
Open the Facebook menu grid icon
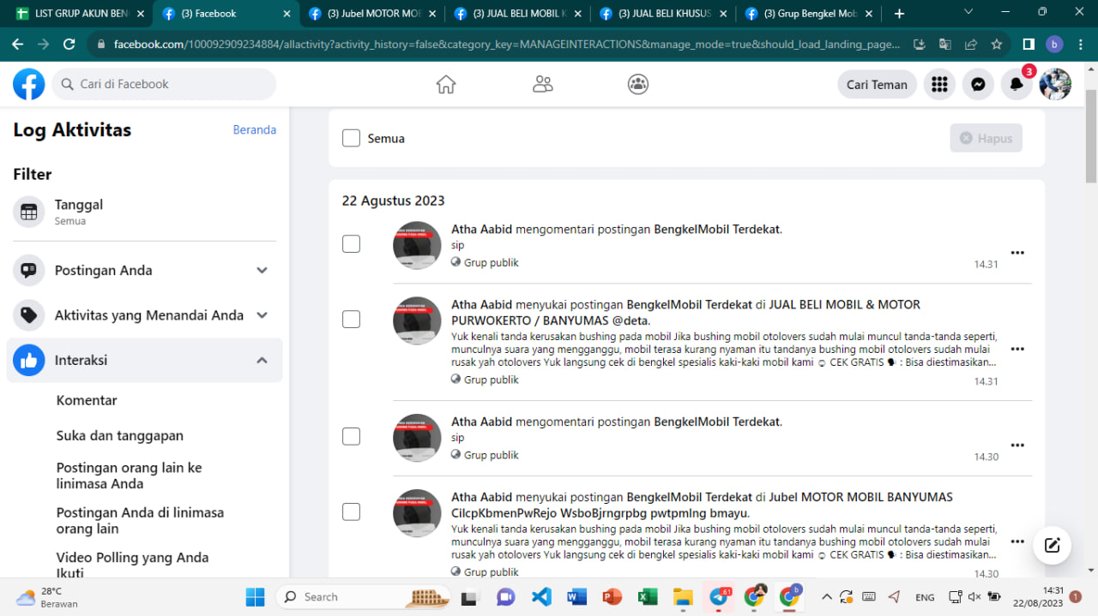939,84
